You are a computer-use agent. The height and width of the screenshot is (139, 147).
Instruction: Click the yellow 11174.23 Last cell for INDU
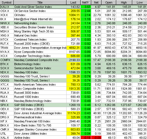(73, 113)
